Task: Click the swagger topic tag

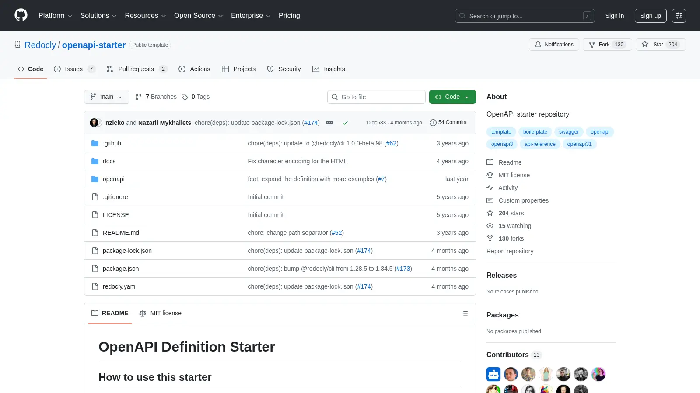Action: tap(569, 132)
